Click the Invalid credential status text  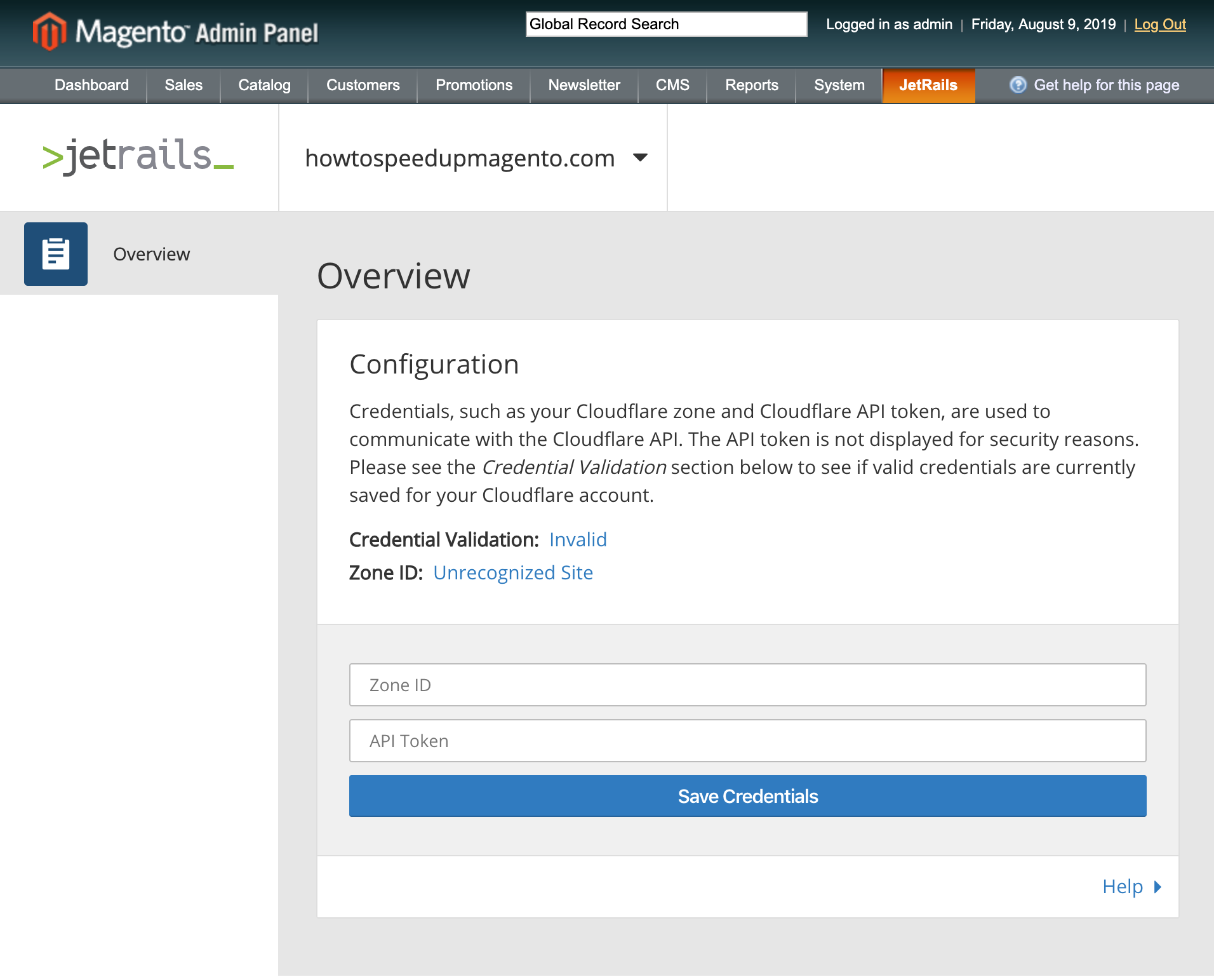tap(578, 539)
